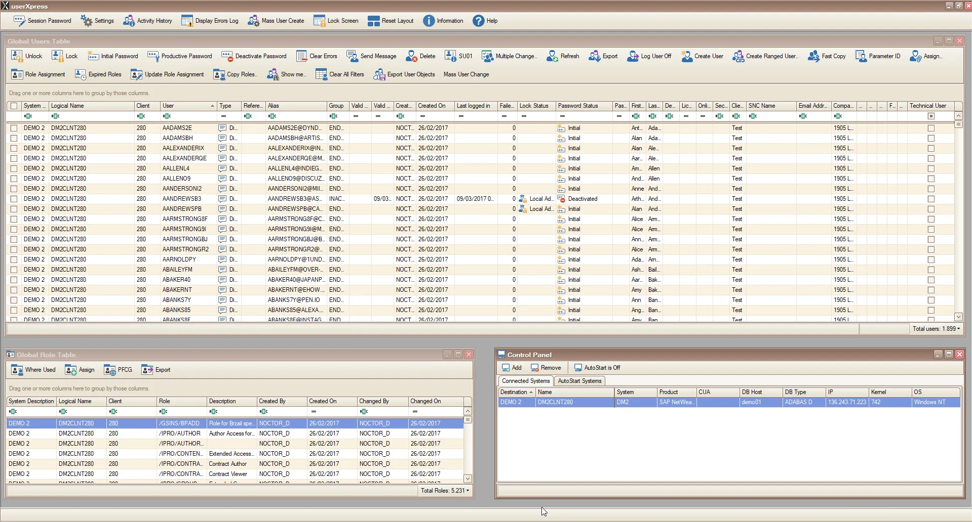Click Reset Layout
972x522 pixels.
[x=391, y=21]
